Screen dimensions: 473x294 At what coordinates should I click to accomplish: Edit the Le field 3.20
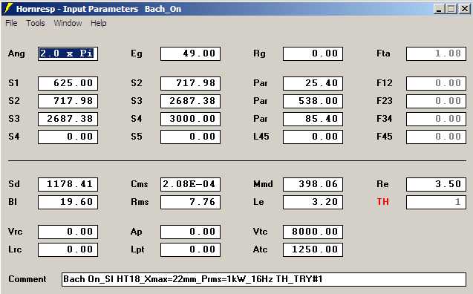[x=313, y=202]
